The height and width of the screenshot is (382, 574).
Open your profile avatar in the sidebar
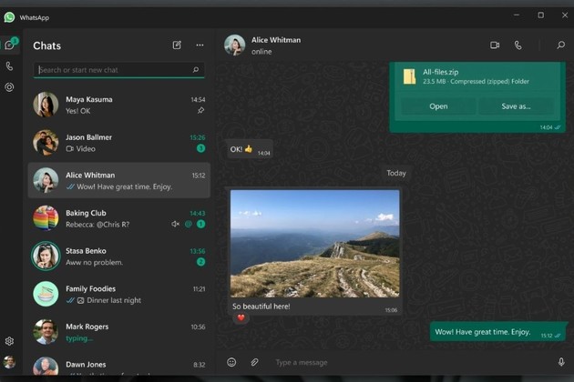pos(9,363)
